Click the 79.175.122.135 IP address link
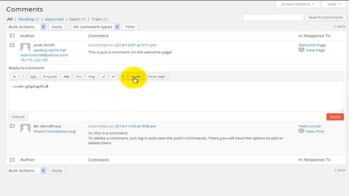The height and width of the screenshot is (196, 349). coord(34,60)
